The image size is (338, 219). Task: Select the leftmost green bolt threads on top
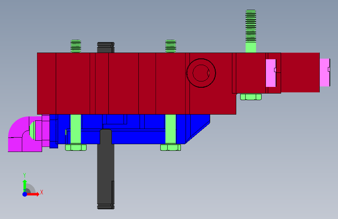[76, 46]
